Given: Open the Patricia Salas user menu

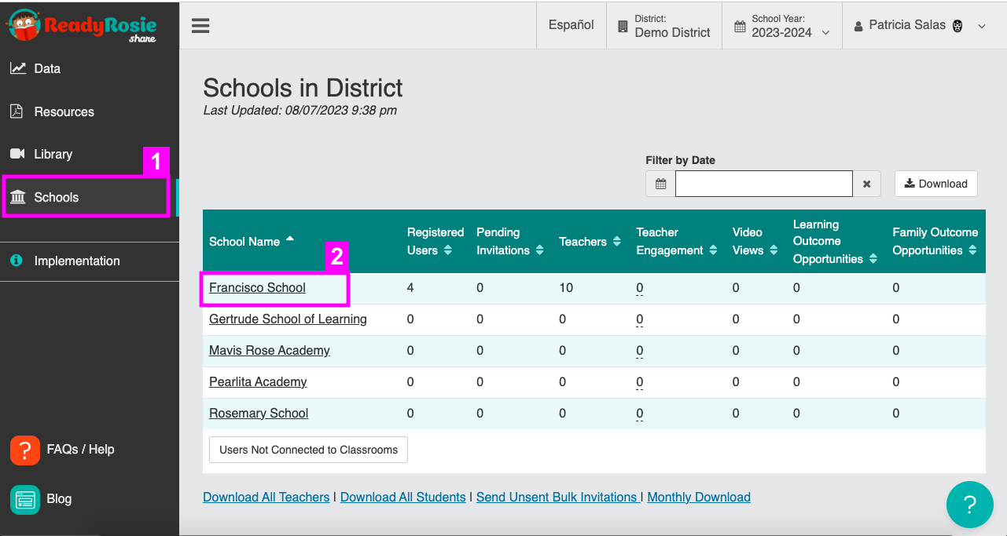Looking at the screenshot, I should point(919,26).
